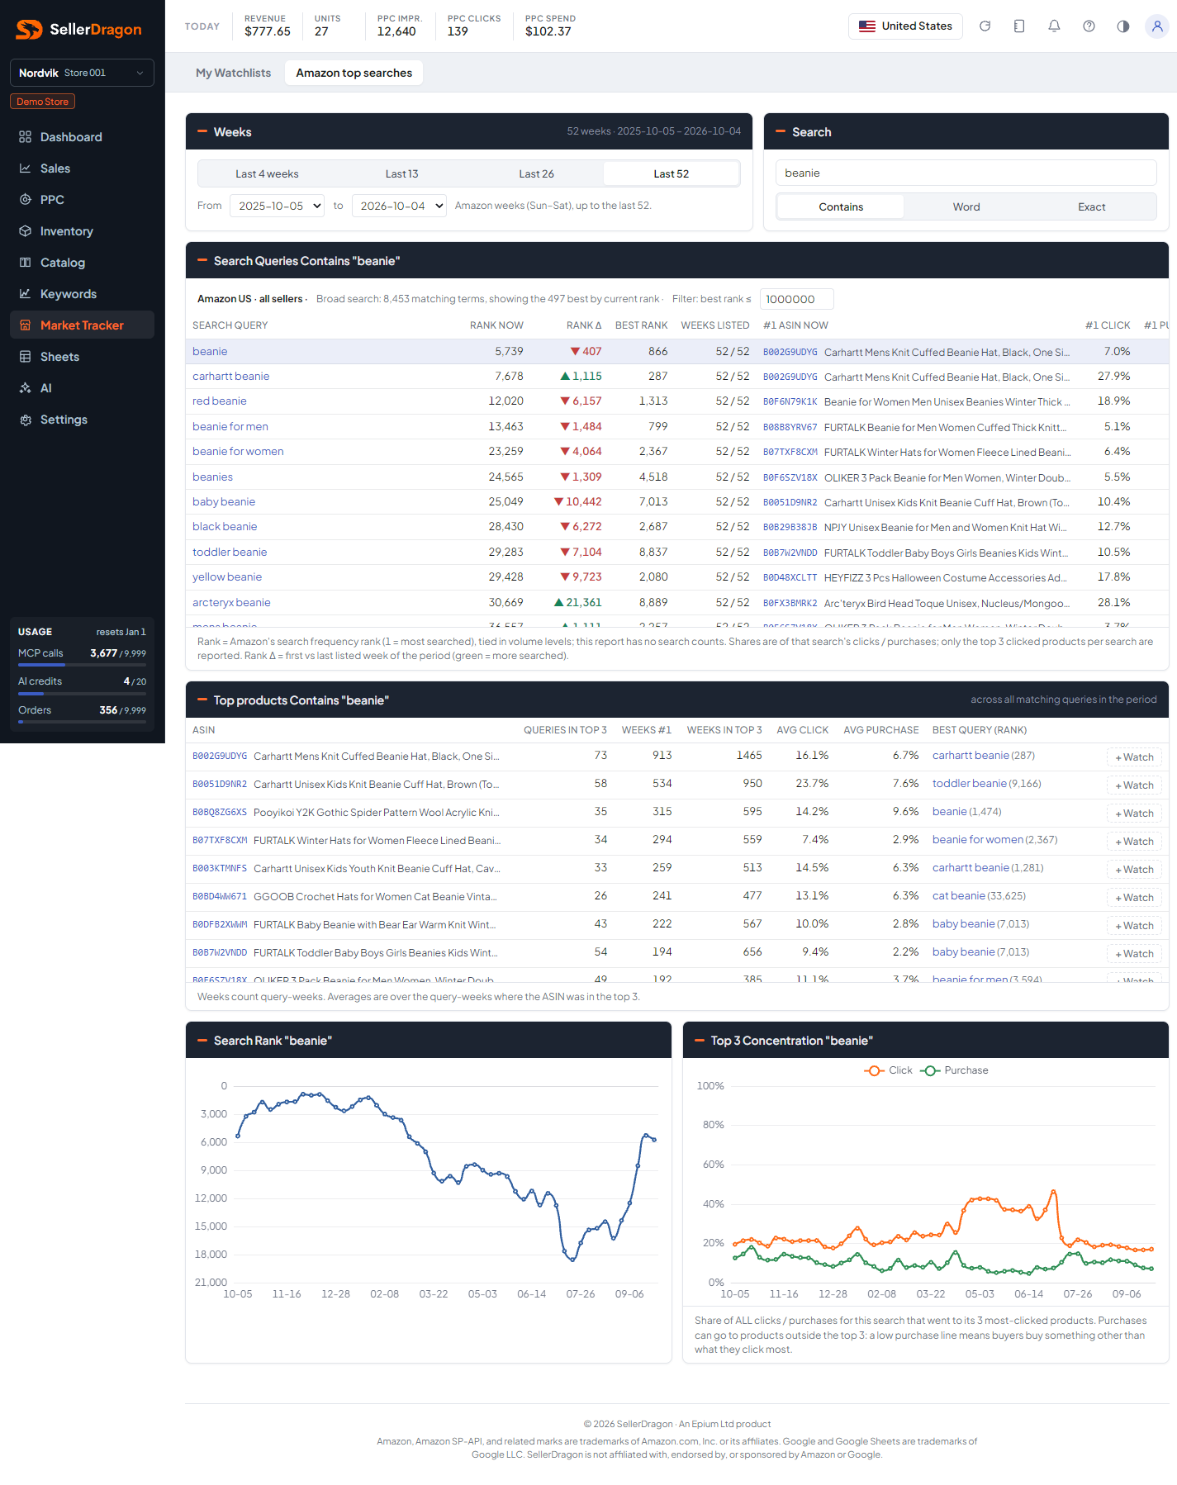The width and height of the screenshot is (1177, 1485).
Task: Open the user profile avatar
Action: [x=1157, y=26]
